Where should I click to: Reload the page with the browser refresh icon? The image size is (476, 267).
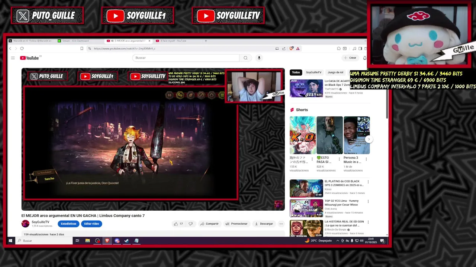22,49
